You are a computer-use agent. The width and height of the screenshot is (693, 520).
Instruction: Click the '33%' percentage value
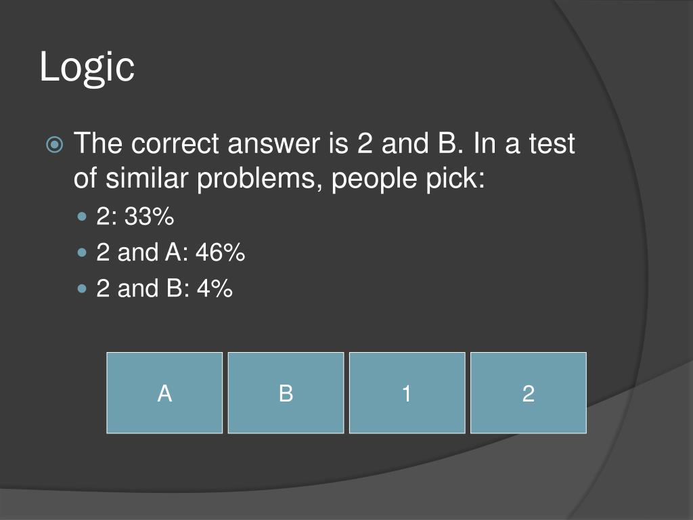[149, 217]
